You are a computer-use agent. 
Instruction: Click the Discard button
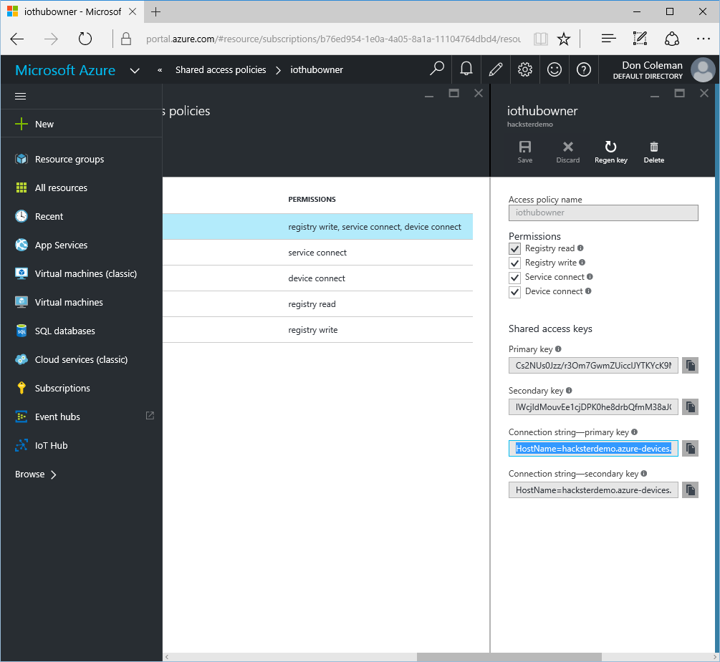click(567, 151)
